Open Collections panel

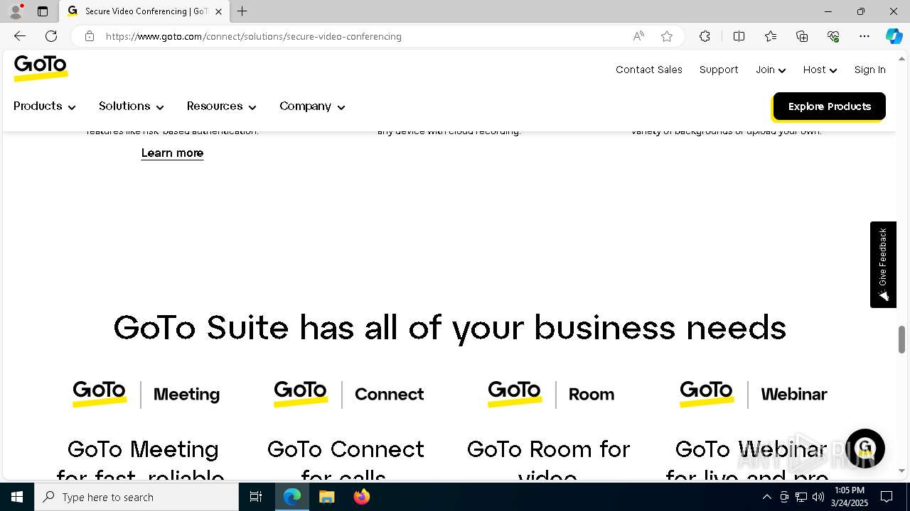coord(802,36)
